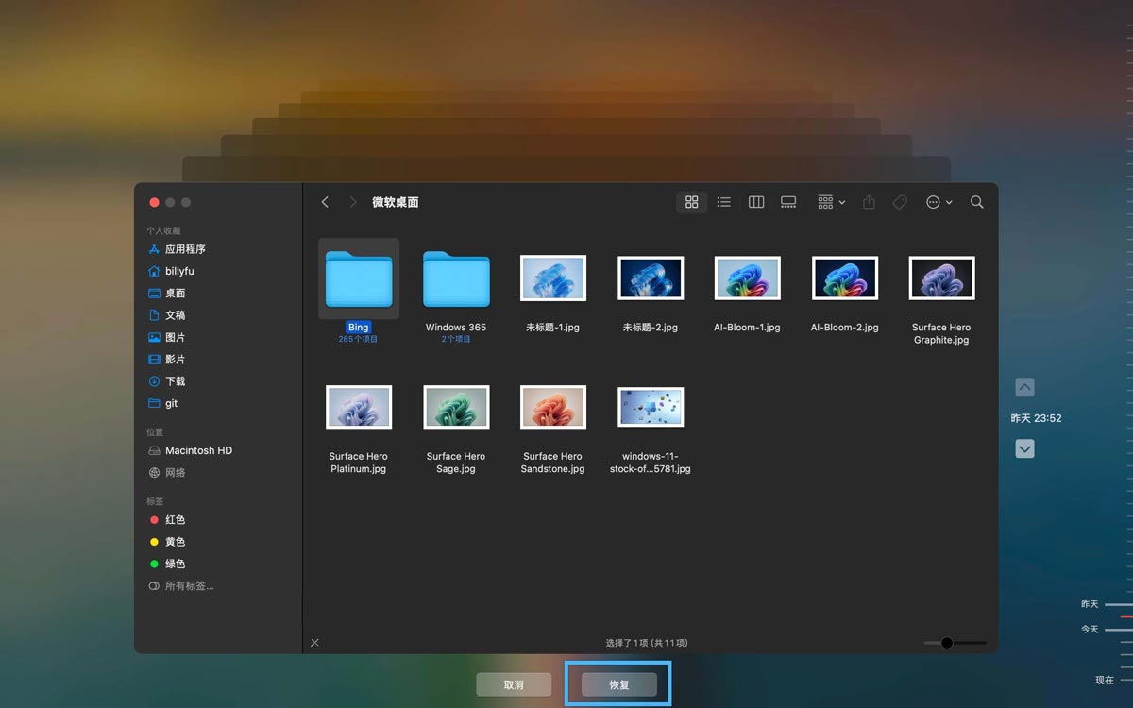Open the more actions ellipsis menu
Screen dimensions: 1133x708
[939, 202]
